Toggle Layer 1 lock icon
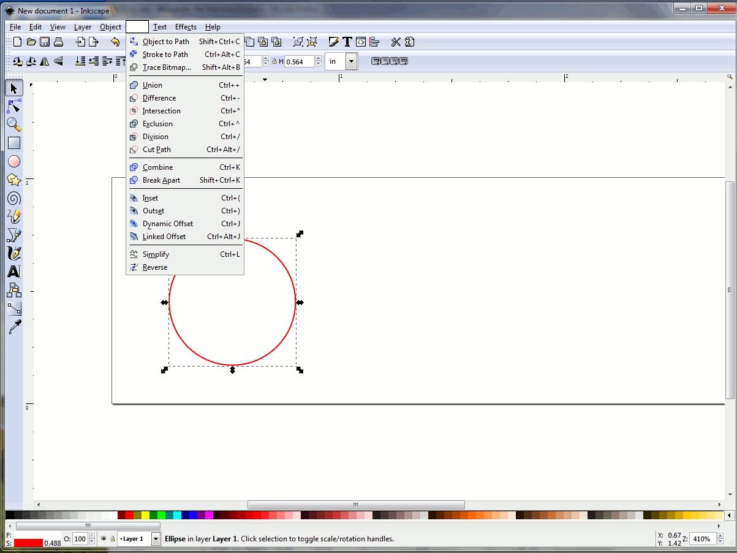737x553 pixels. 112,539
